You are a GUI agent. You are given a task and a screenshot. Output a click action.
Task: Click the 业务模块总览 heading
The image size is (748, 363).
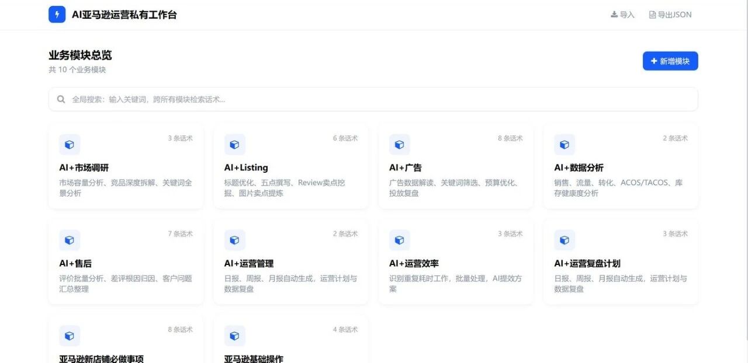tap(80, 55)
